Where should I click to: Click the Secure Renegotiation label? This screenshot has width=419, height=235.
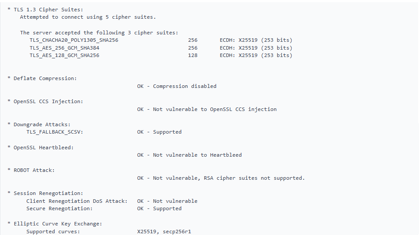[59, 208]
